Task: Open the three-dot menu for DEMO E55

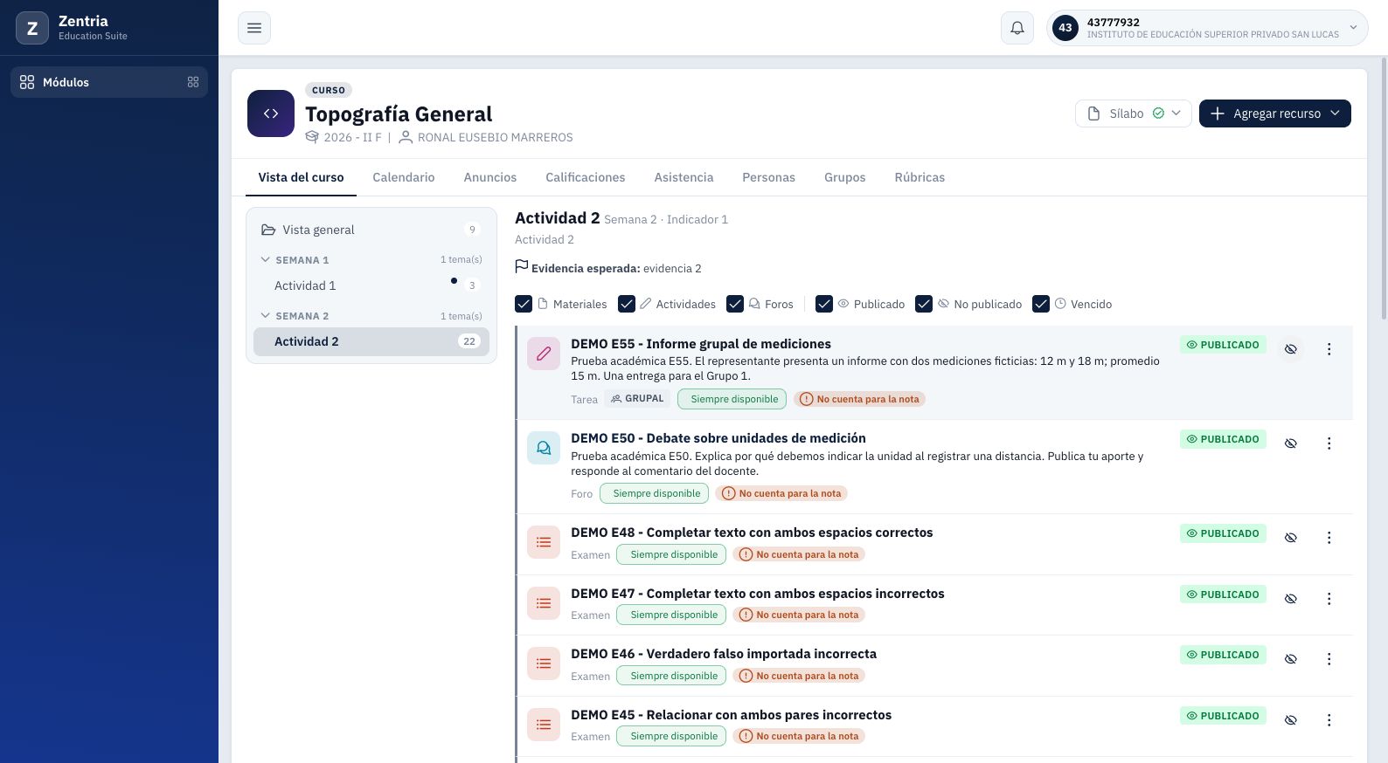Action: coord(1329,349)
